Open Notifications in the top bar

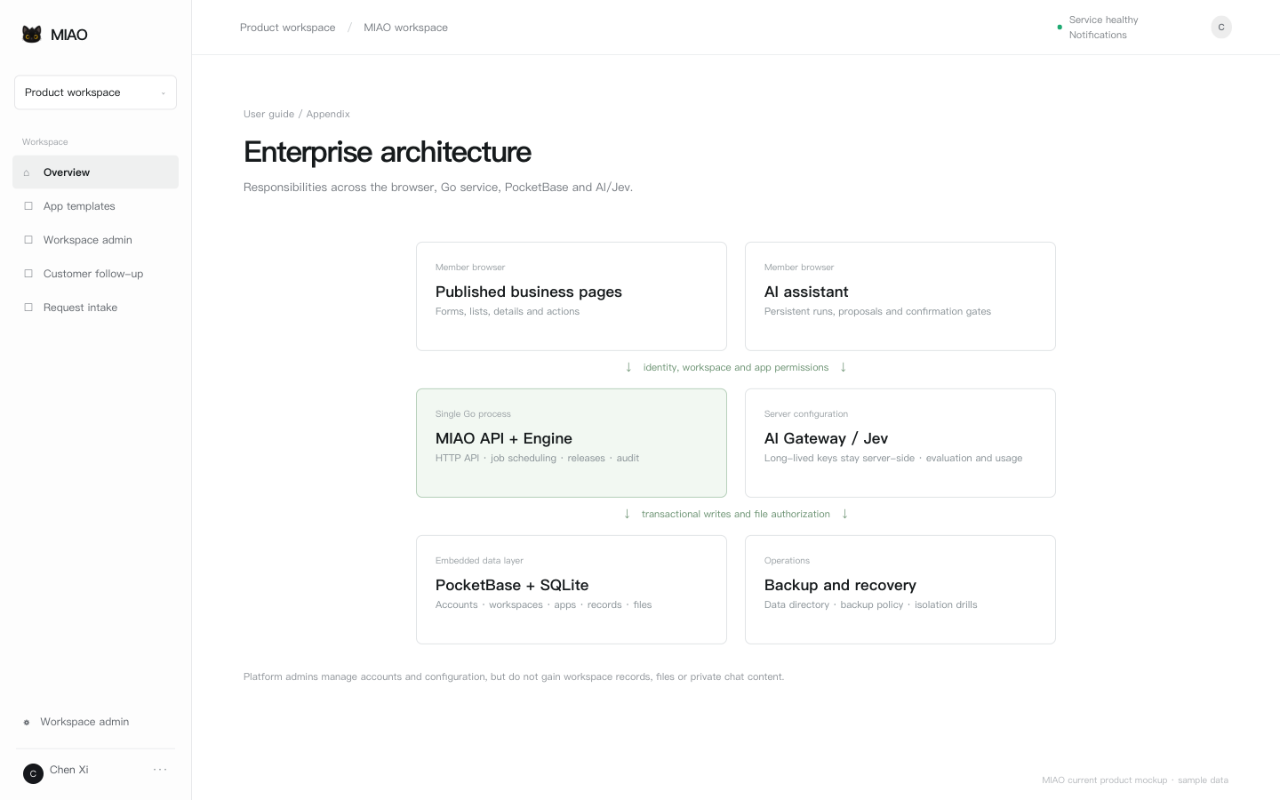click(1098, 36)
